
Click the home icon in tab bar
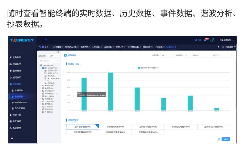[43, 47]
